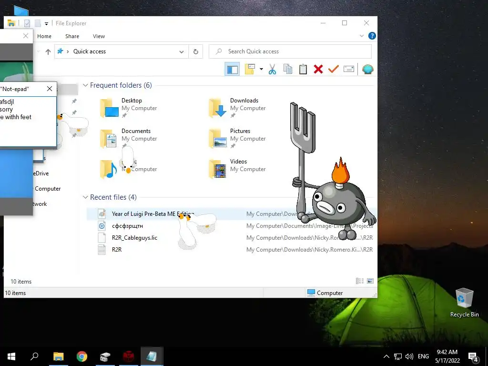Viewport: 488px width, 366px height.
Task: Open the red app icon on taskbar
Action: click(128, 356)
